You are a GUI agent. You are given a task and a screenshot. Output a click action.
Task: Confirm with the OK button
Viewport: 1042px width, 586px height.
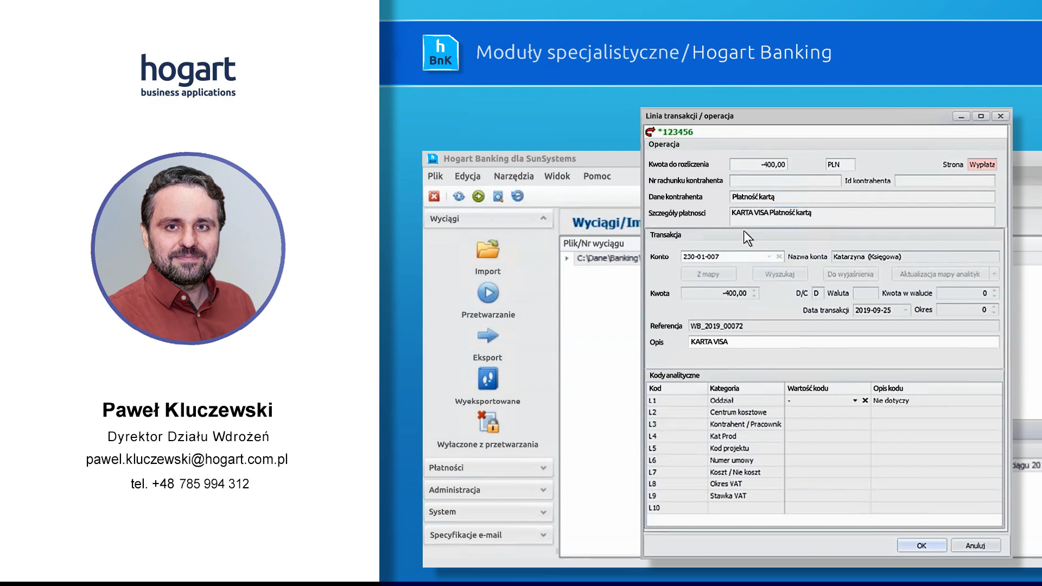coord(922,545)
